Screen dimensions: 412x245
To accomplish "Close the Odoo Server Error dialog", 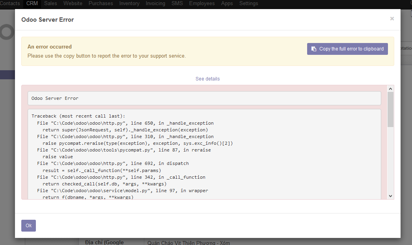I will tap(392, 19).
